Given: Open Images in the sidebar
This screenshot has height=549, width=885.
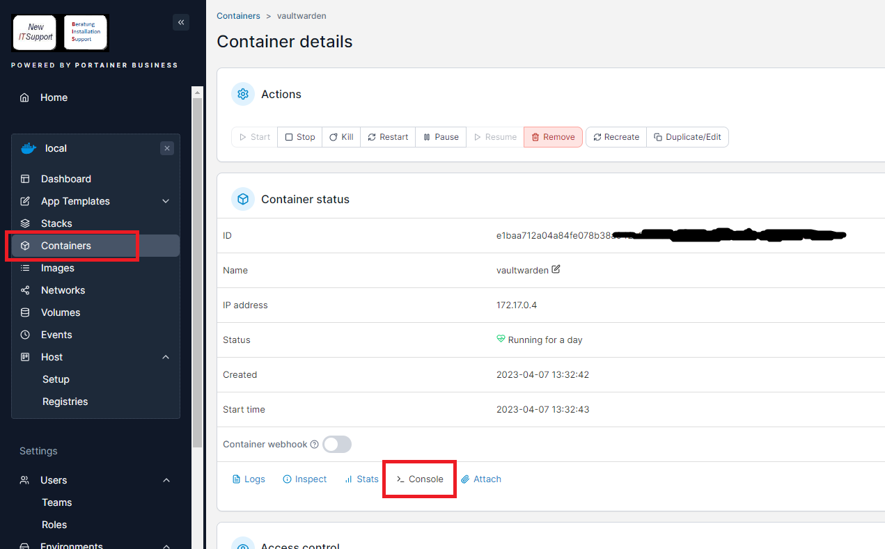Looking at the screenshot, I should coord(57,268).
